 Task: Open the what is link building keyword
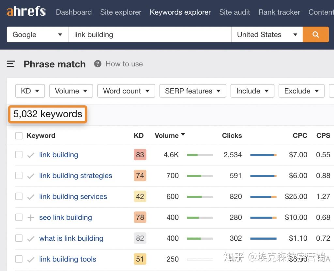[x=71, y=238]
